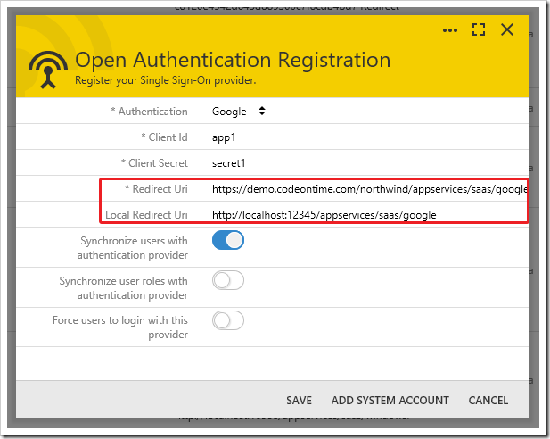Open the Authentication provider dropdown showing Google
This screenshot has height=439, width=550.
pyautogui.click(x=239, y=112)
